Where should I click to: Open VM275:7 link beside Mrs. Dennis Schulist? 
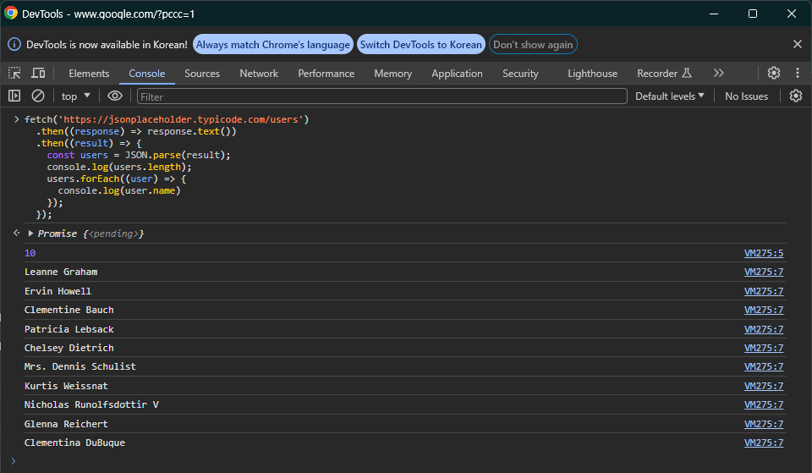[x=763, y=366]
